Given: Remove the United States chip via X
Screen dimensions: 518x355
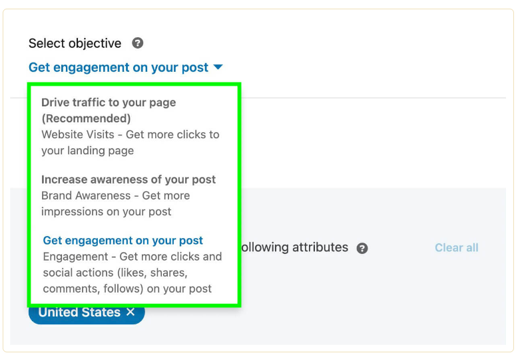Looking at the screenshot, I should [x=130, y=312].
